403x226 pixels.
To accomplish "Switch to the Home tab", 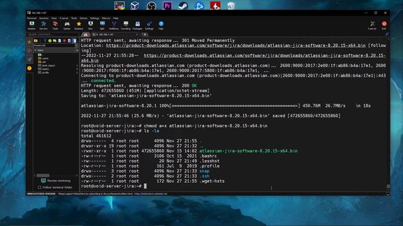I will click(86, 35).
